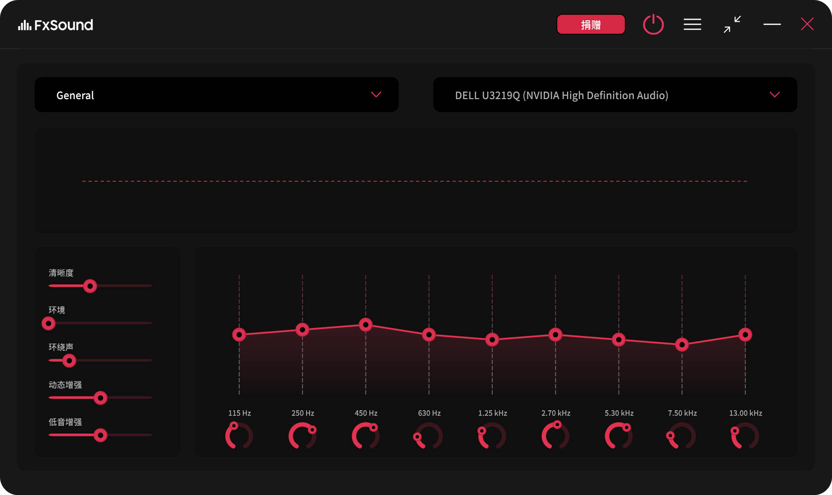Image resolution: width=832 pixels, height=495 pixels.
Task: Switch to mini mode with shrink icon
Action: (732, 24)
